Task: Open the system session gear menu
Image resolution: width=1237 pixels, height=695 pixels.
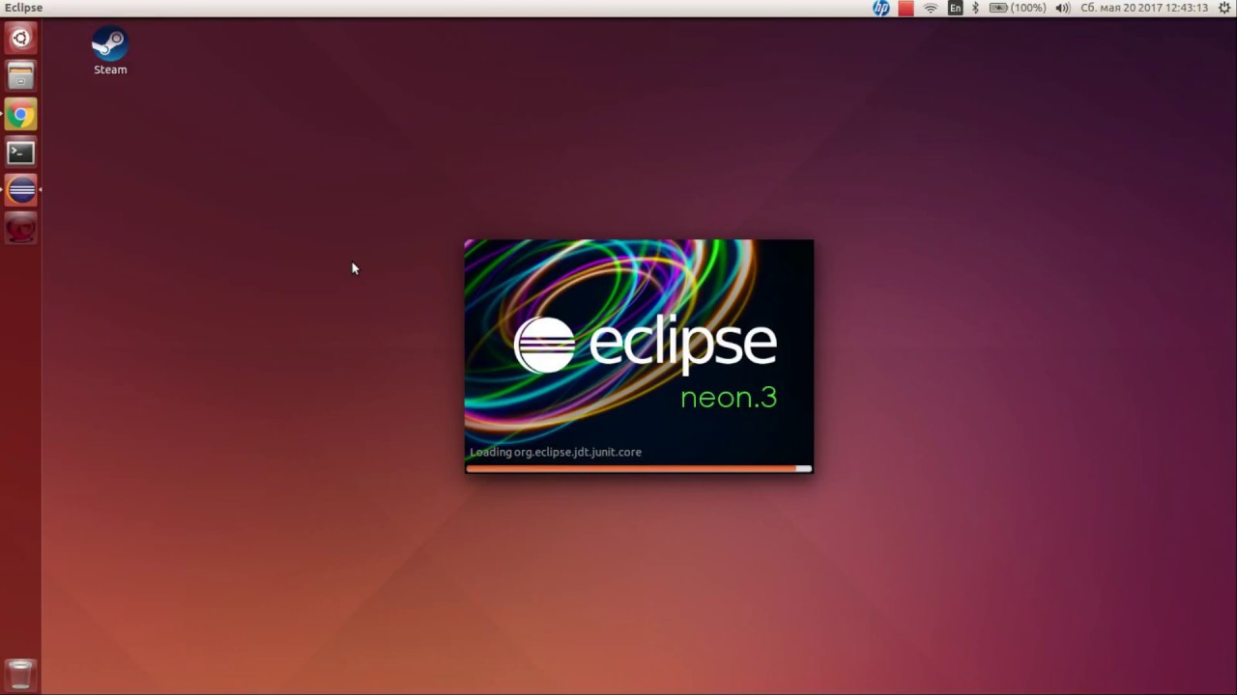Action: click(x=1224, y=8)
